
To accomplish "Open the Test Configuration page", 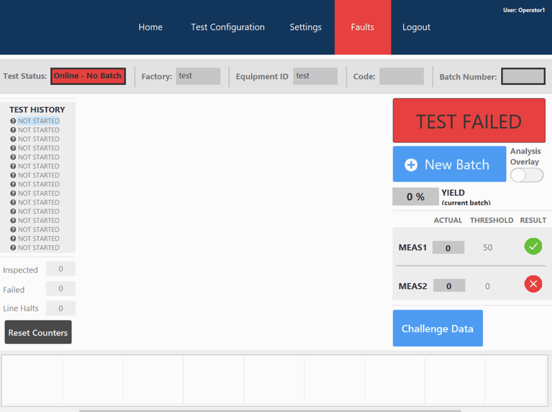I will [x=227, y=27].
